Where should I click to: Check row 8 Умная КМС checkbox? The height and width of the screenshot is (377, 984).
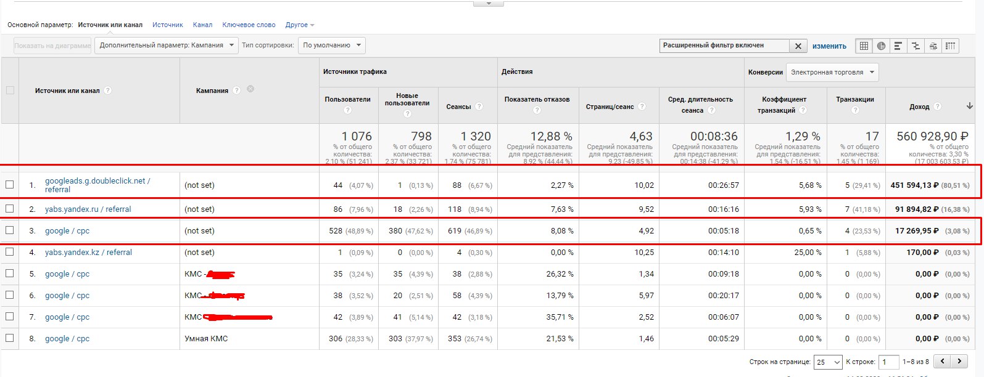pyautogui.click(x=10, y=338)
